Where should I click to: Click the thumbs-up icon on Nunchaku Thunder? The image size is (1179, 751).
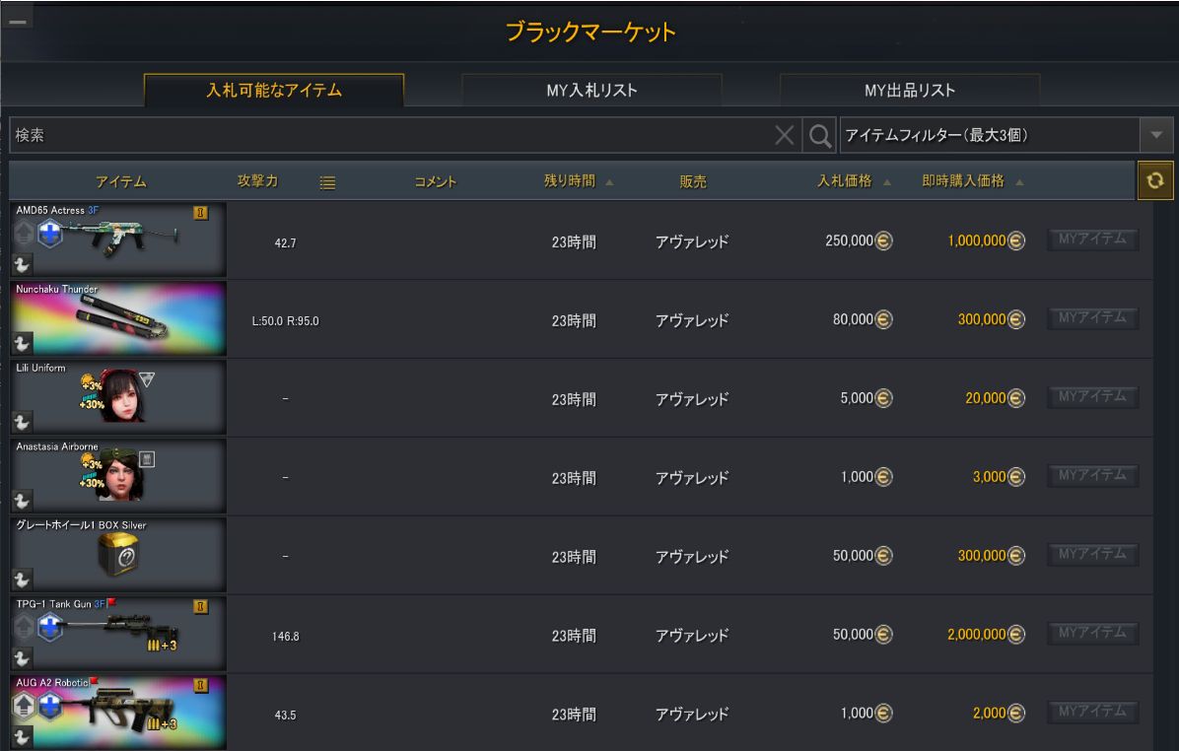click(21, 343)
